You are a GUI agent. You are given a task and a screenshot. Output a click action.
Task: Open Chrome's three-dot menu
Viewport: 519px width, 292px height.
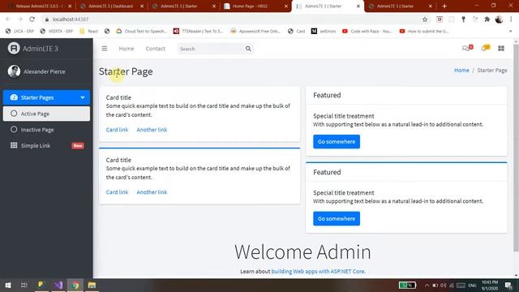point(511,19)
